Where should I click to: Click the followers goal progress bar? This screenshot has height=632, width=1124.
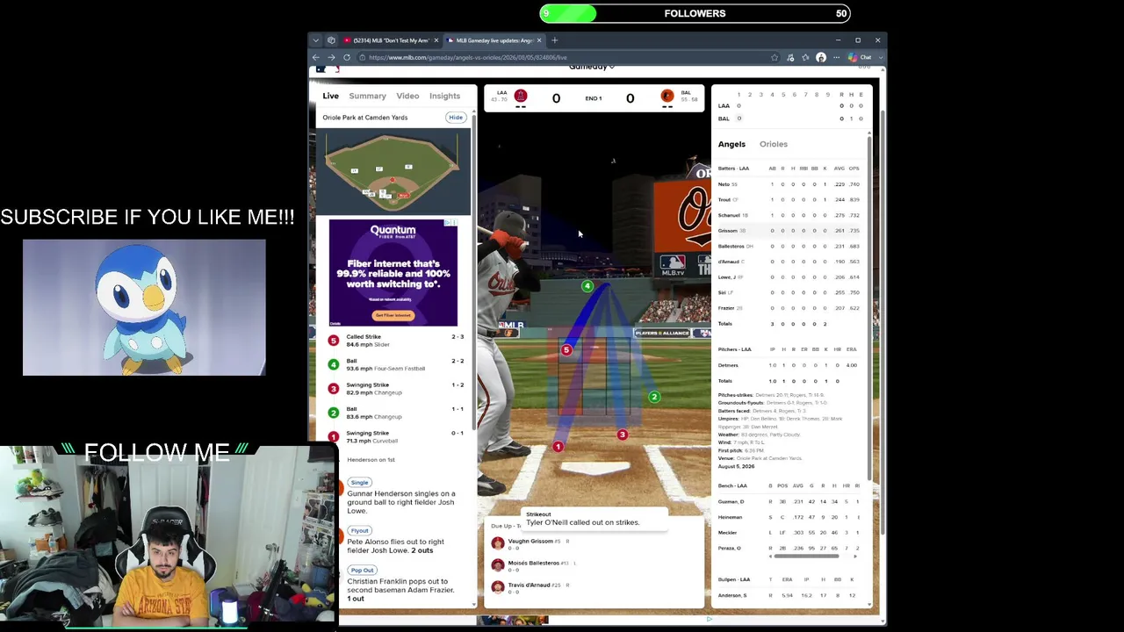tap(695, 13)
